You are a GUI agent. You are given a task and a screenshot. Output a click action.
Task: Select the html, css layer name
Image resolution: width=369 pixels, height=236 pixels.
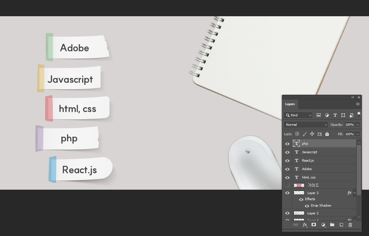click(x=309, y=178)
